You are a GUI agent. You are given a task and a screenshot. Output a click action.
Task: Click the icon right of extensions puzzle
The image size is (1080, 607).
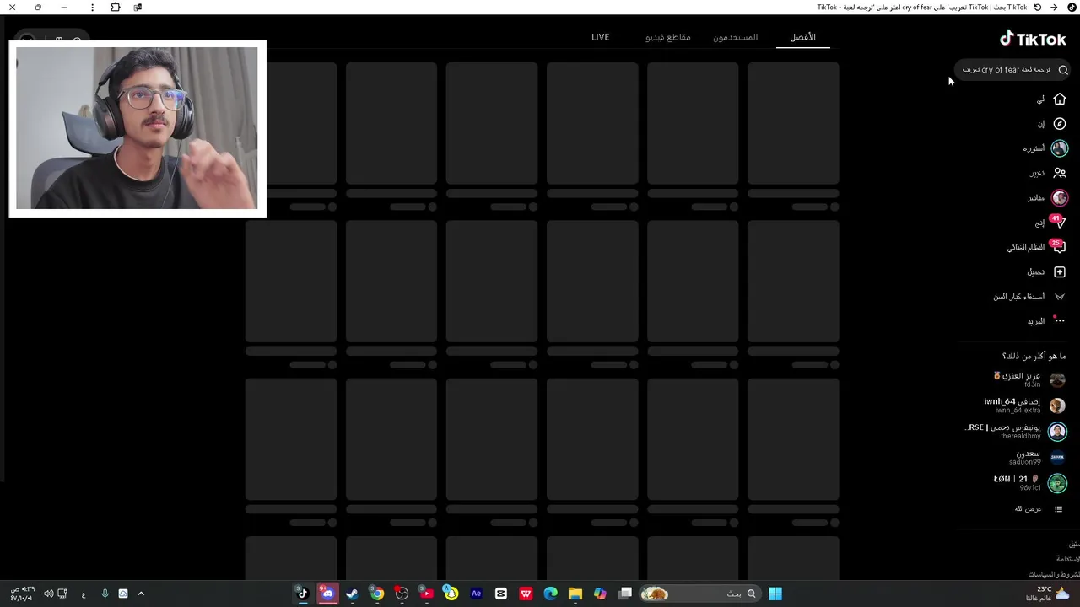[x=138, y=7]
